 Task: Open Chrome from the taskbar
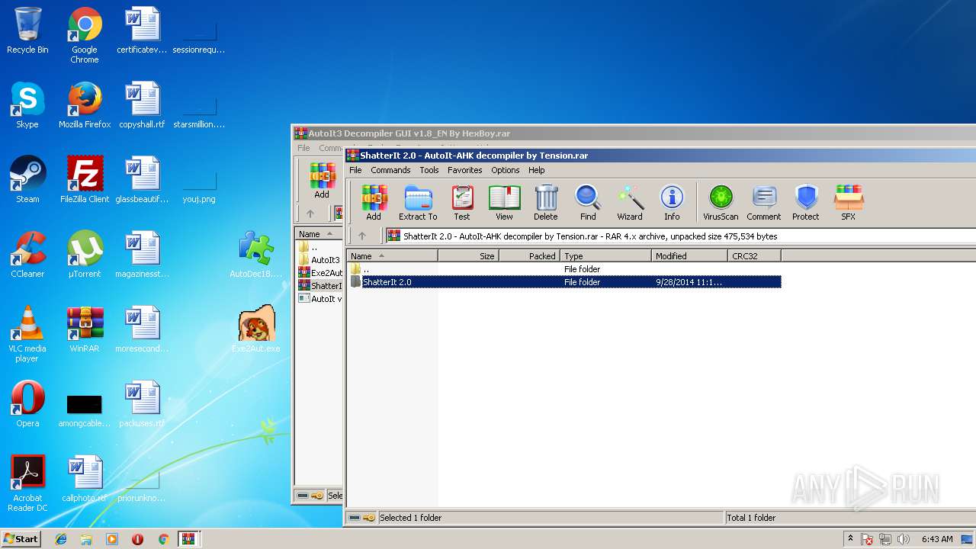(x=163, y=539)
